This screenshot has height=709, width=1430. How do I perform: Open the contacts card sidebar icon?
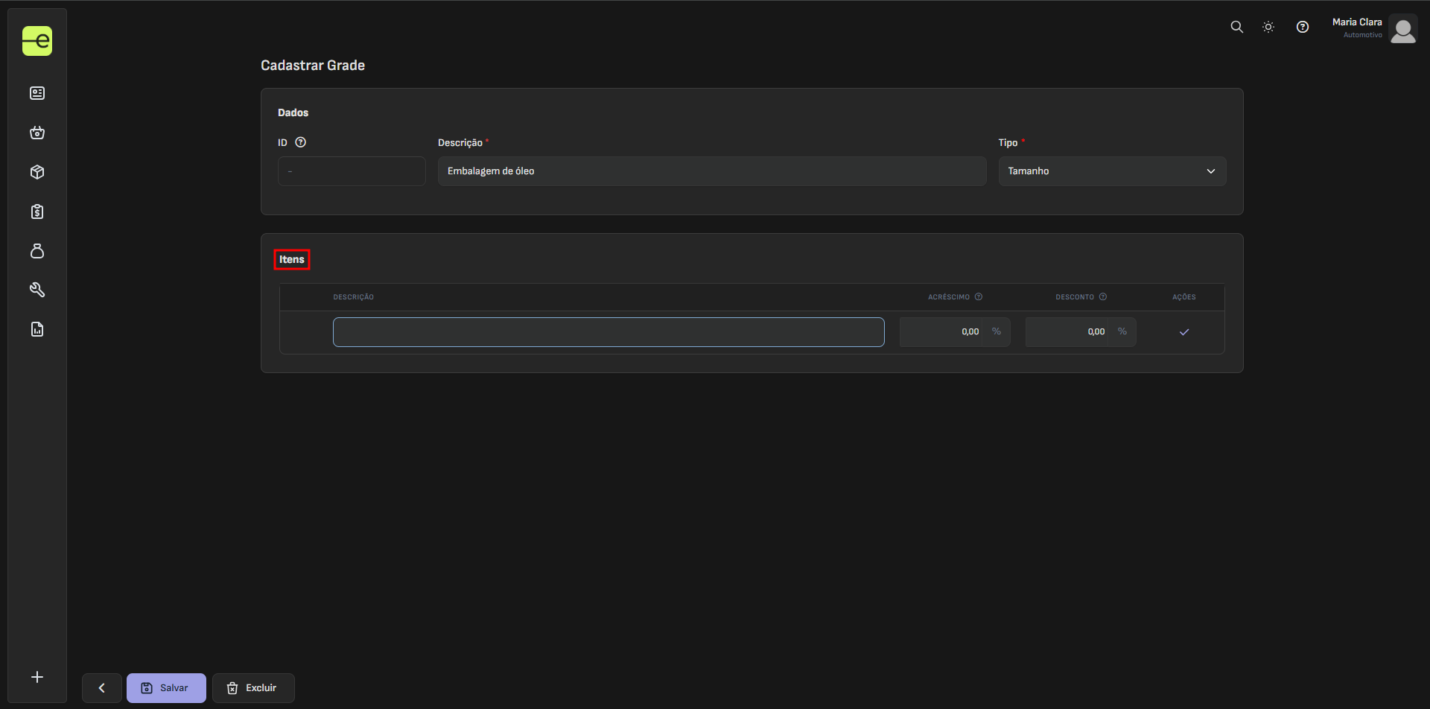point(37,93)
